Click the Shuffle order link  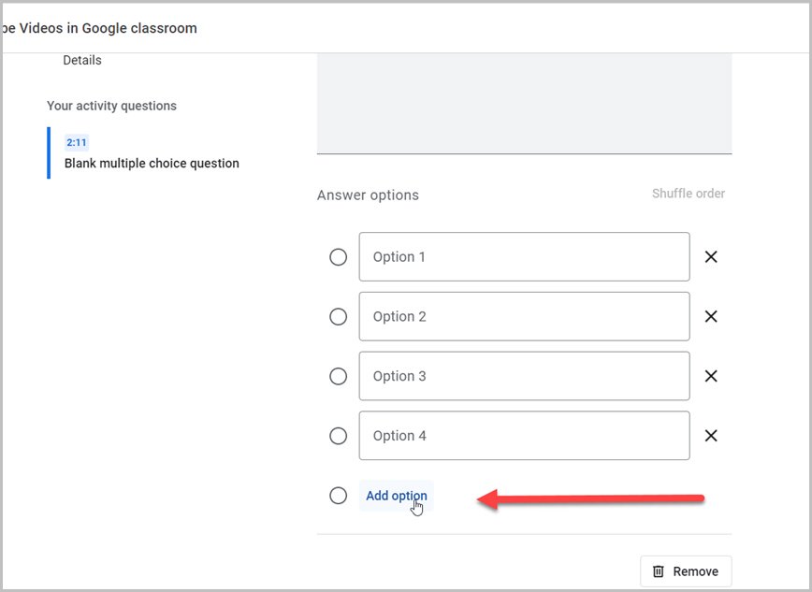(x=689, y=194)
